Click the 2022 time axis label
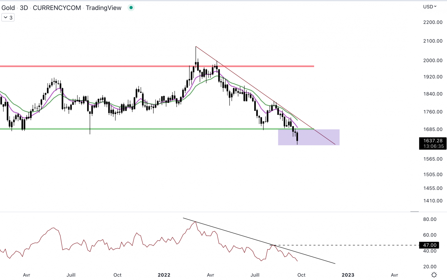 164,275
